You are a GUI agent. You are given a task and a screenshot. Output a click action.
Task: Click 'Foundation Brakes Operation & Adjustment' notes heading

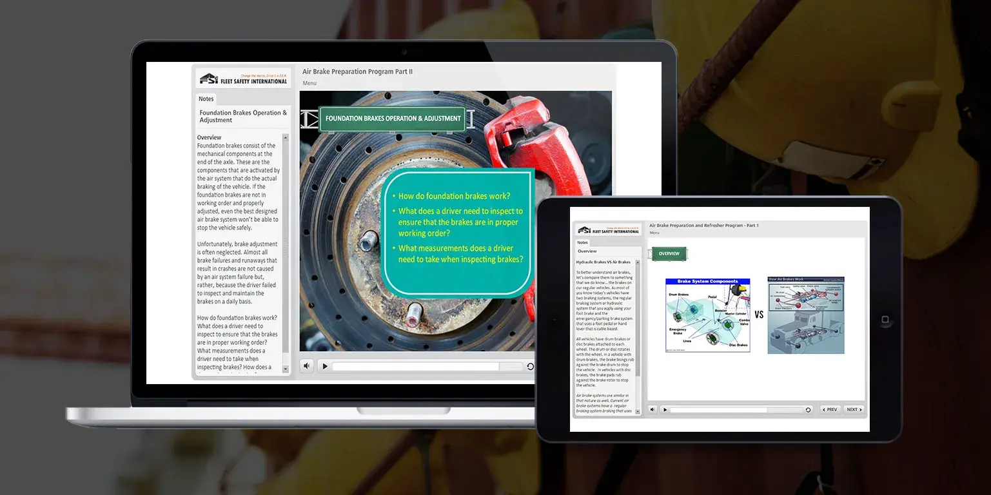243,116
